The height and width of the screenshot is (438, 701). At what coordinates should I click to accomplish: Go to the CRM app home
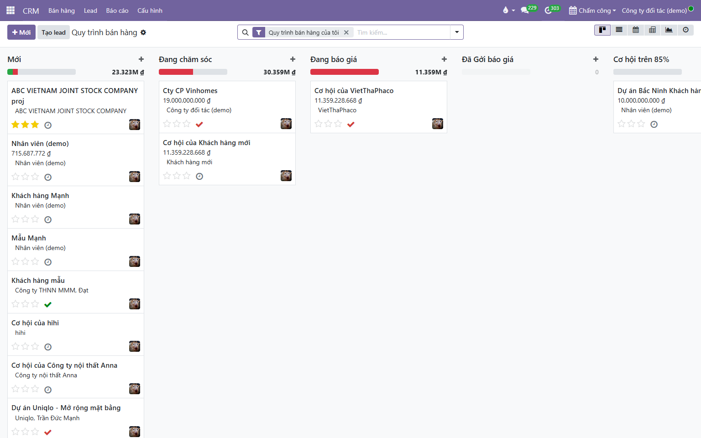(x=31, y=10)
